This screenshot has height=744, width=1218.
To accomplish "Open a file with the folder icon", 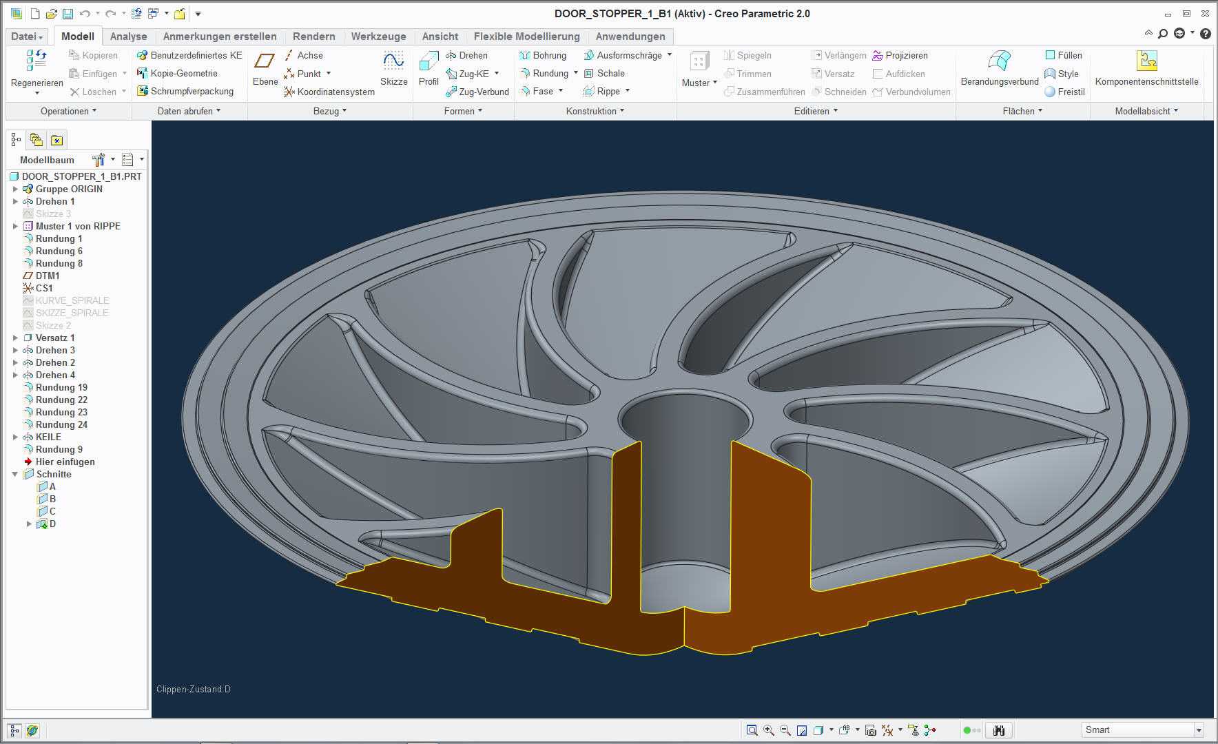I will (x=52, y=14).
